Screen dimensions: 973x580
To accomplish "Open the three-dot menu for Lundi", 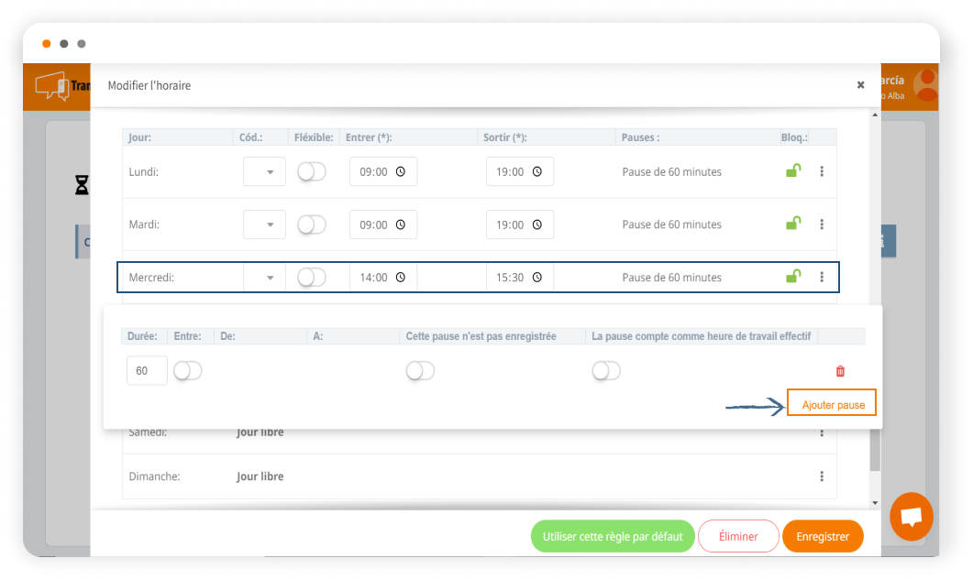I will [x=822, y=171].
